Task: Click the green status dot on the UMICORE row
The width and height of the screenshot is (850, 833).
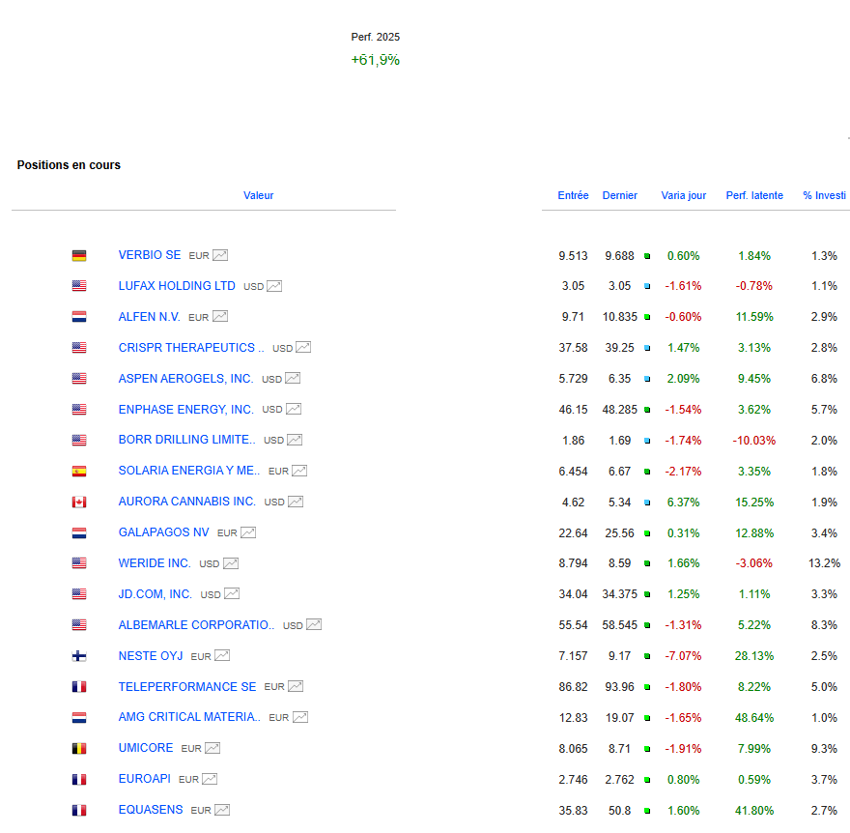Action: (647, 749)
